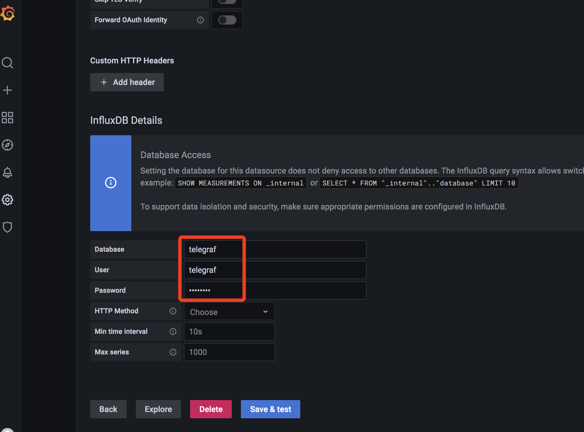Show Forward OAuth Identity info tooltip

pos(200,20)
